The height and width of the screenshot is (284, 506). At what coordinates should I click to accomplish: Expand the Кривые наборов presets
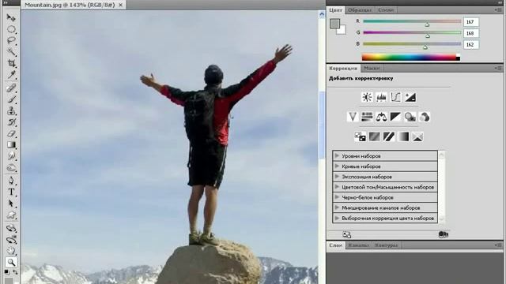tap(337, 166)
